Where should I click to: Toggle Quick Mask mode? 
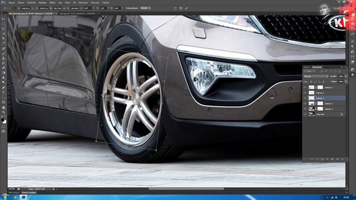click(x=3, y=127)
